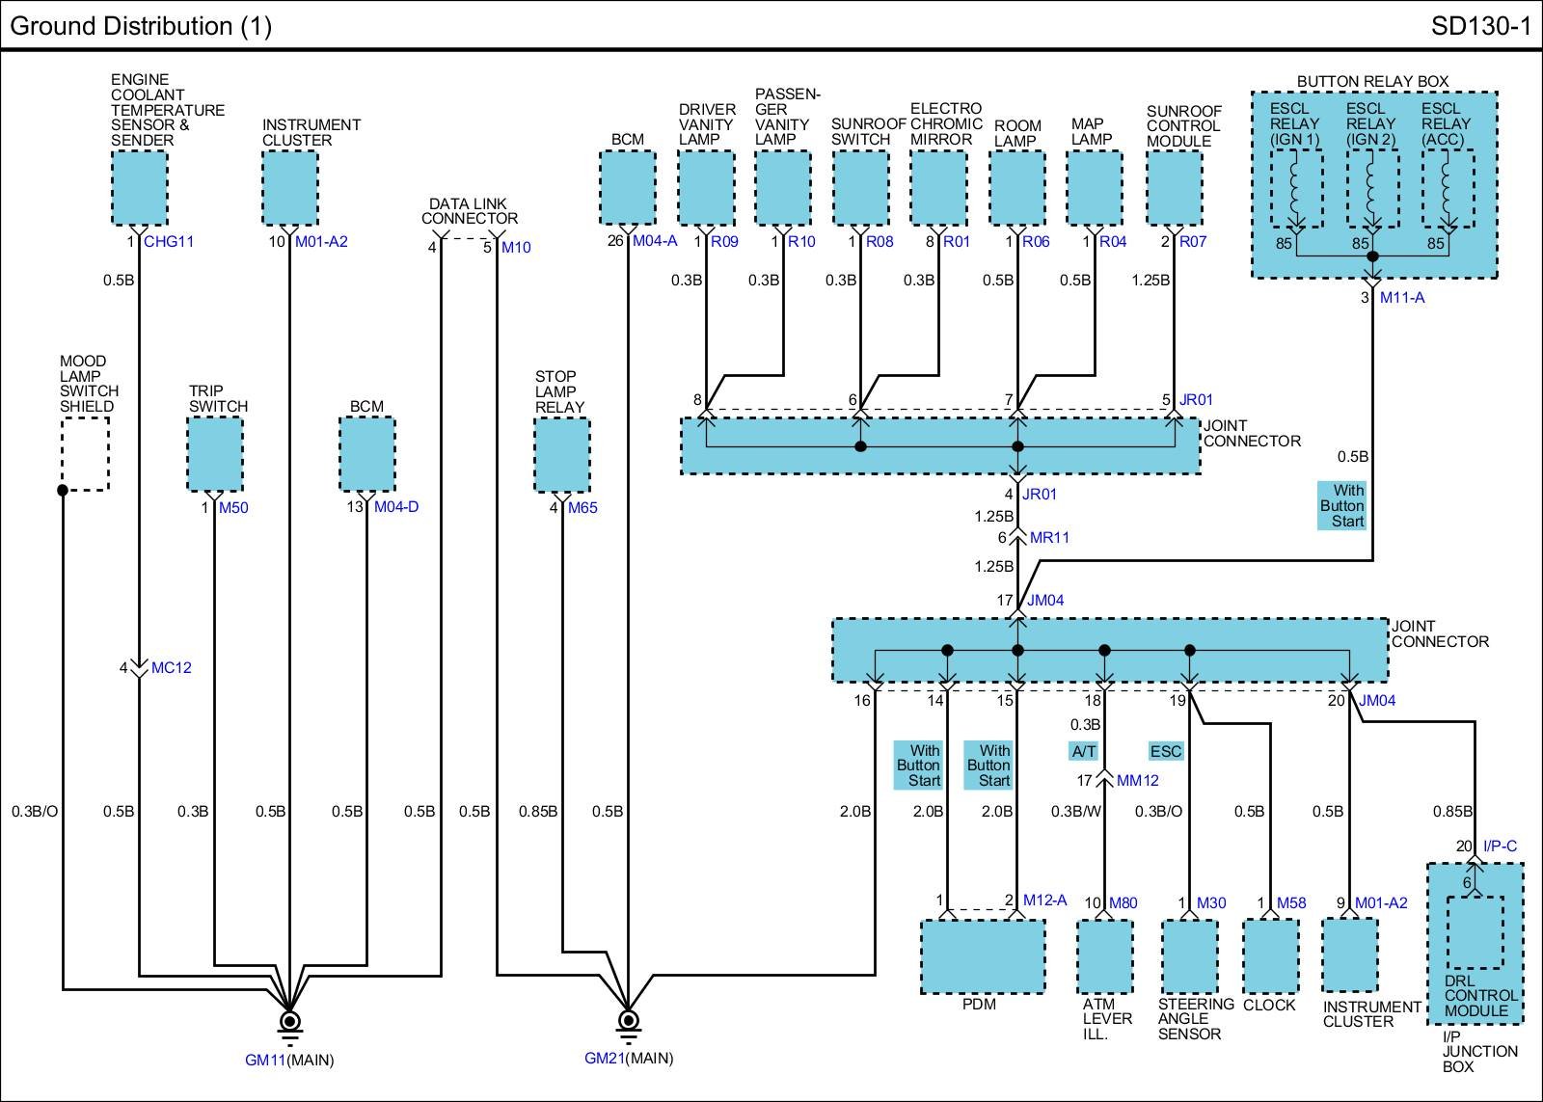Click the DRL Control Module box
Image resolution: width=1543 pixels, height=1102 pixels.
click(1474, 932)
